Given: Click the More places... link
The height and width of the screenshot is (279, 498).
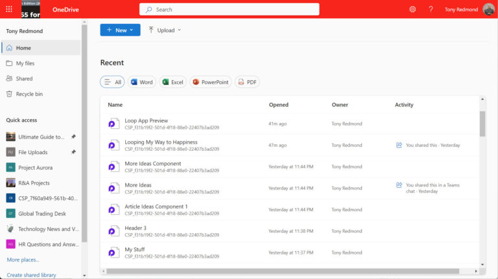Looking at the screenshot, I should tap(23, 260).
